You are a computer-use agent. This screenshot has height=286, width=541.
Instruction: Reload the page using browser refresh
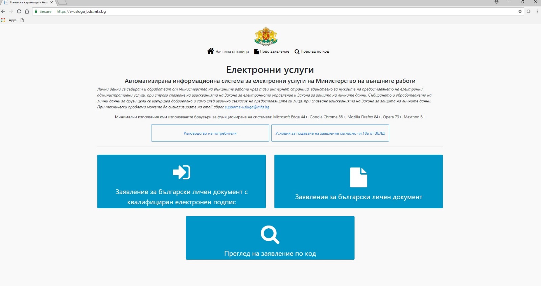tap(19, 11)
